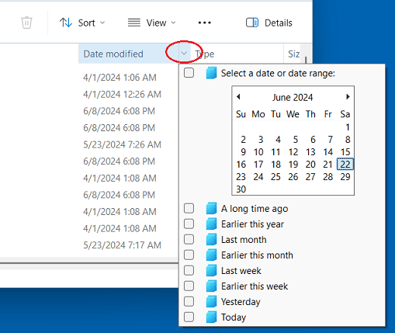Check the Yesterday filter checkbox

[189, 301]
